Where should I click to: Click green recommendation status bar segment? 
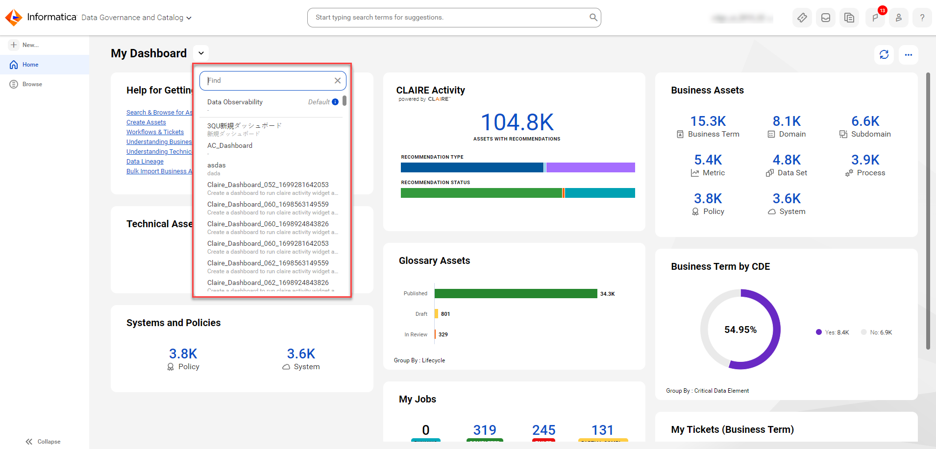pyautogui.click(x=481, y=193)
